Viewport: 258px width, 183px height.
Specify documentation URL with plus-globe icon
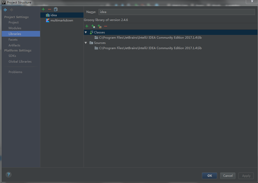pos(93,26)
